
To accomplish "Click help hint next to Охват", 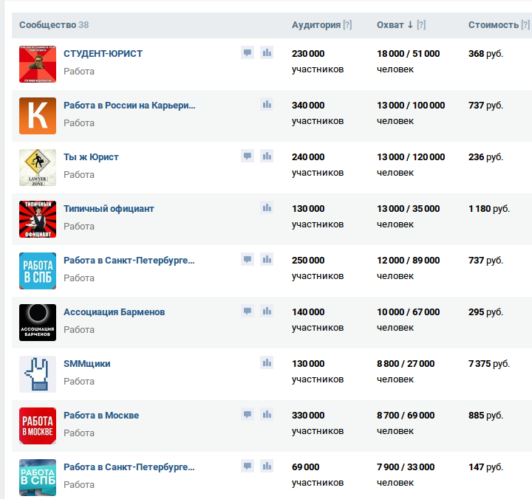I will pyautogui.click(x=421, y=25).
